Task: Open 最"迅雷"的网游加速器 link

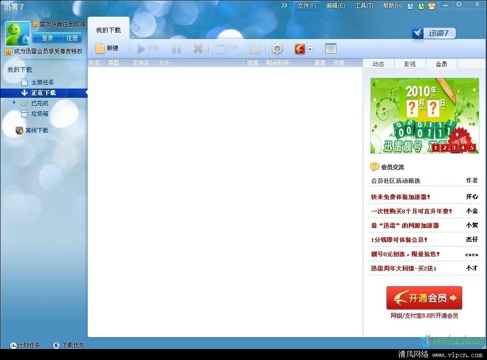Action: tap(405, 226)
